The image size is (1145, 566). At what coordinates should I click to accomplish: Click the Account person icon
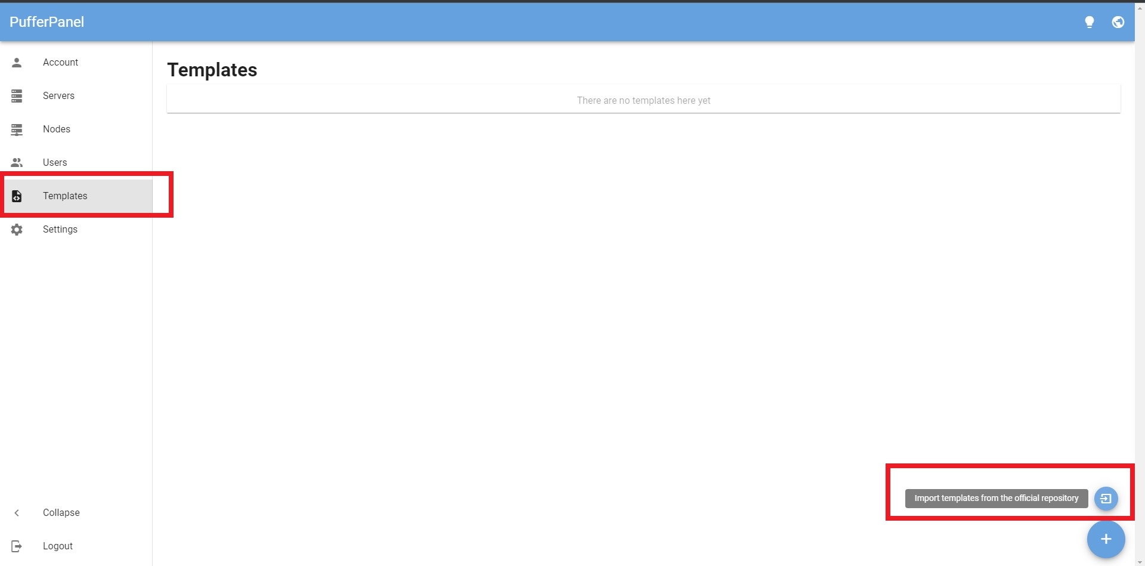pos(17,62)
